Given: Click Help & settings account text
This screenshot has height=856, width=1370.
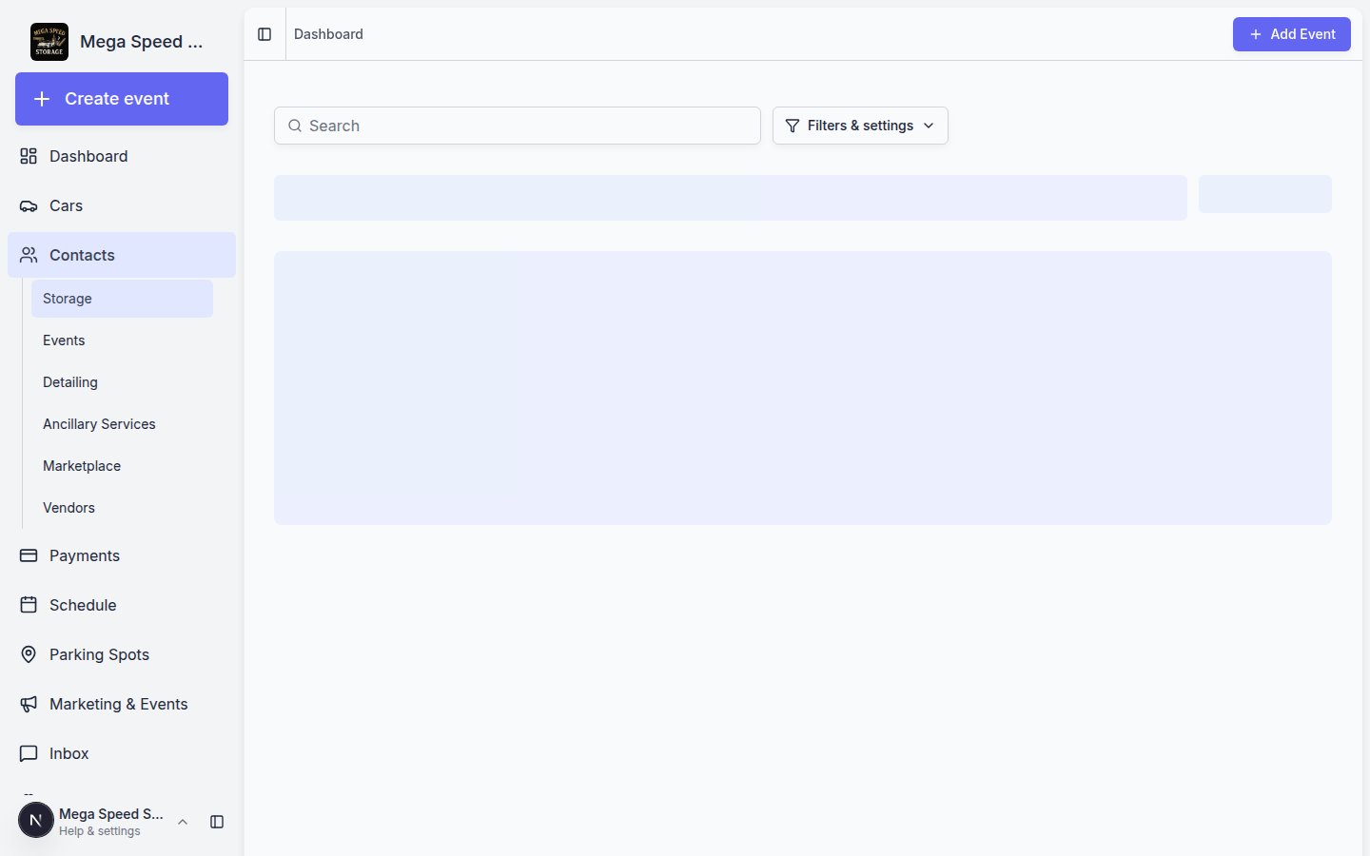Looking at the screenshot, I should point(100,831).
